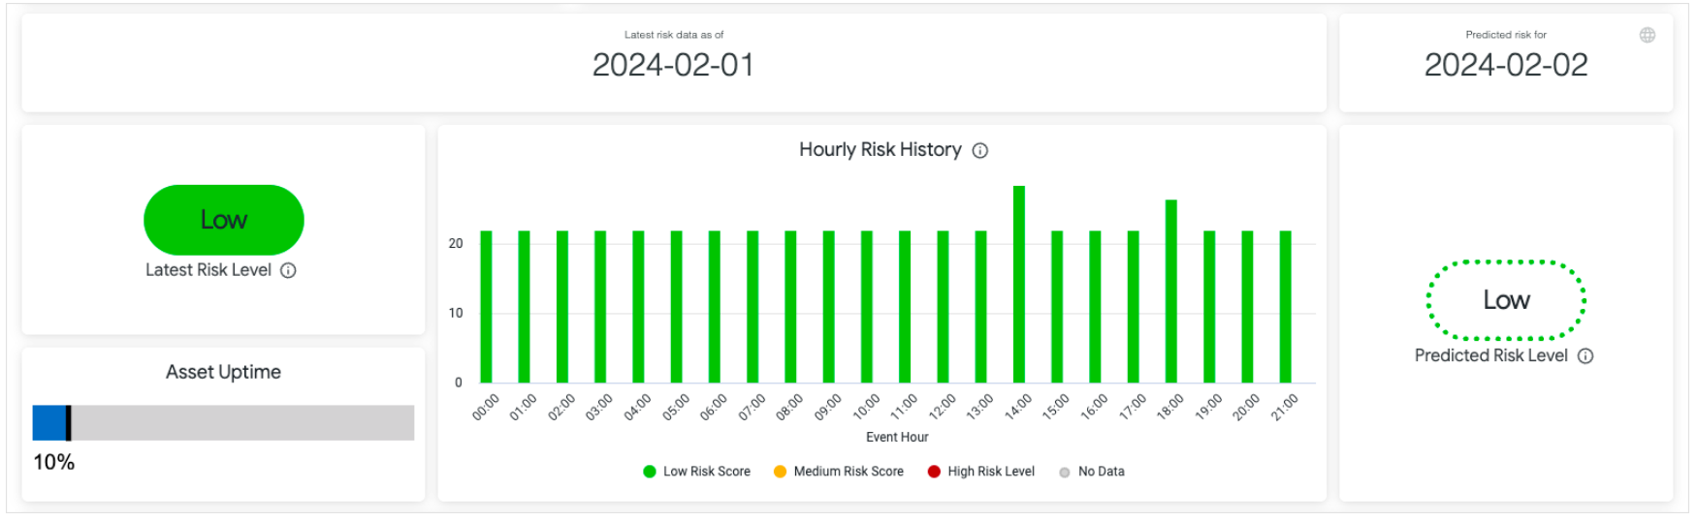
Task: Click the dotted Low predicted risk badge
Action: pos(1506,300)
